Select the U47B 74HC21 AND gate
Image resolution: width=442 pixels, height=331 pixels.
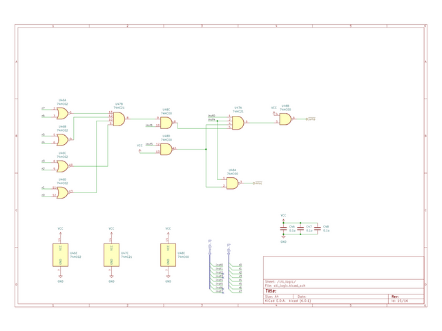pos(118,119)
